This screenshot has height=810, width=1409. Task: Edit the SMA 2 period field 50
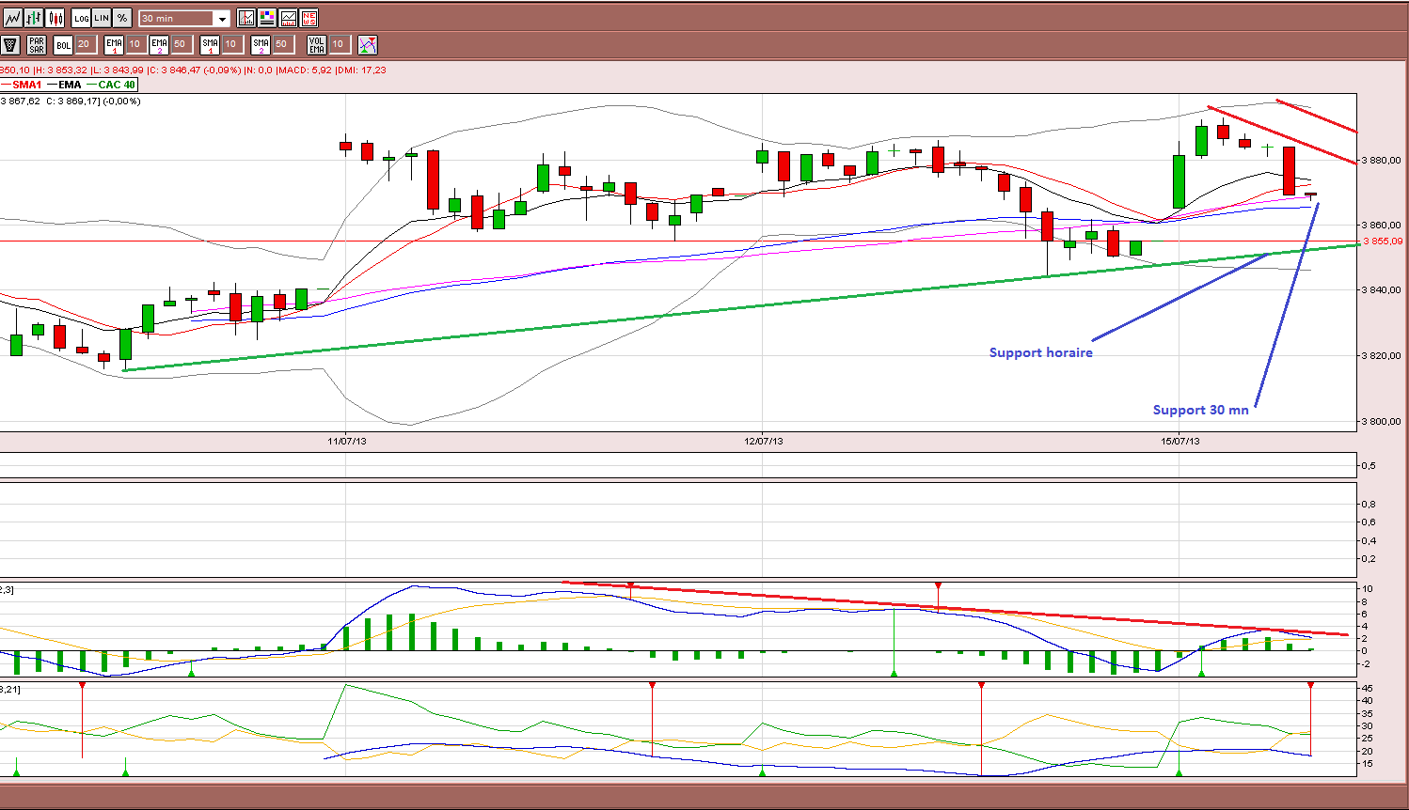tap(282, 44)
